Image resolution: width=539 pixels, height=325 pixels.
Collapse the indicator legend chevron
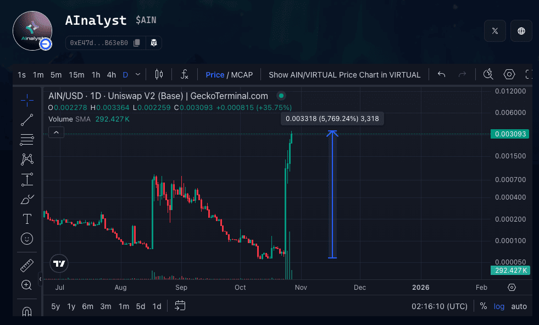click(57, 132)
